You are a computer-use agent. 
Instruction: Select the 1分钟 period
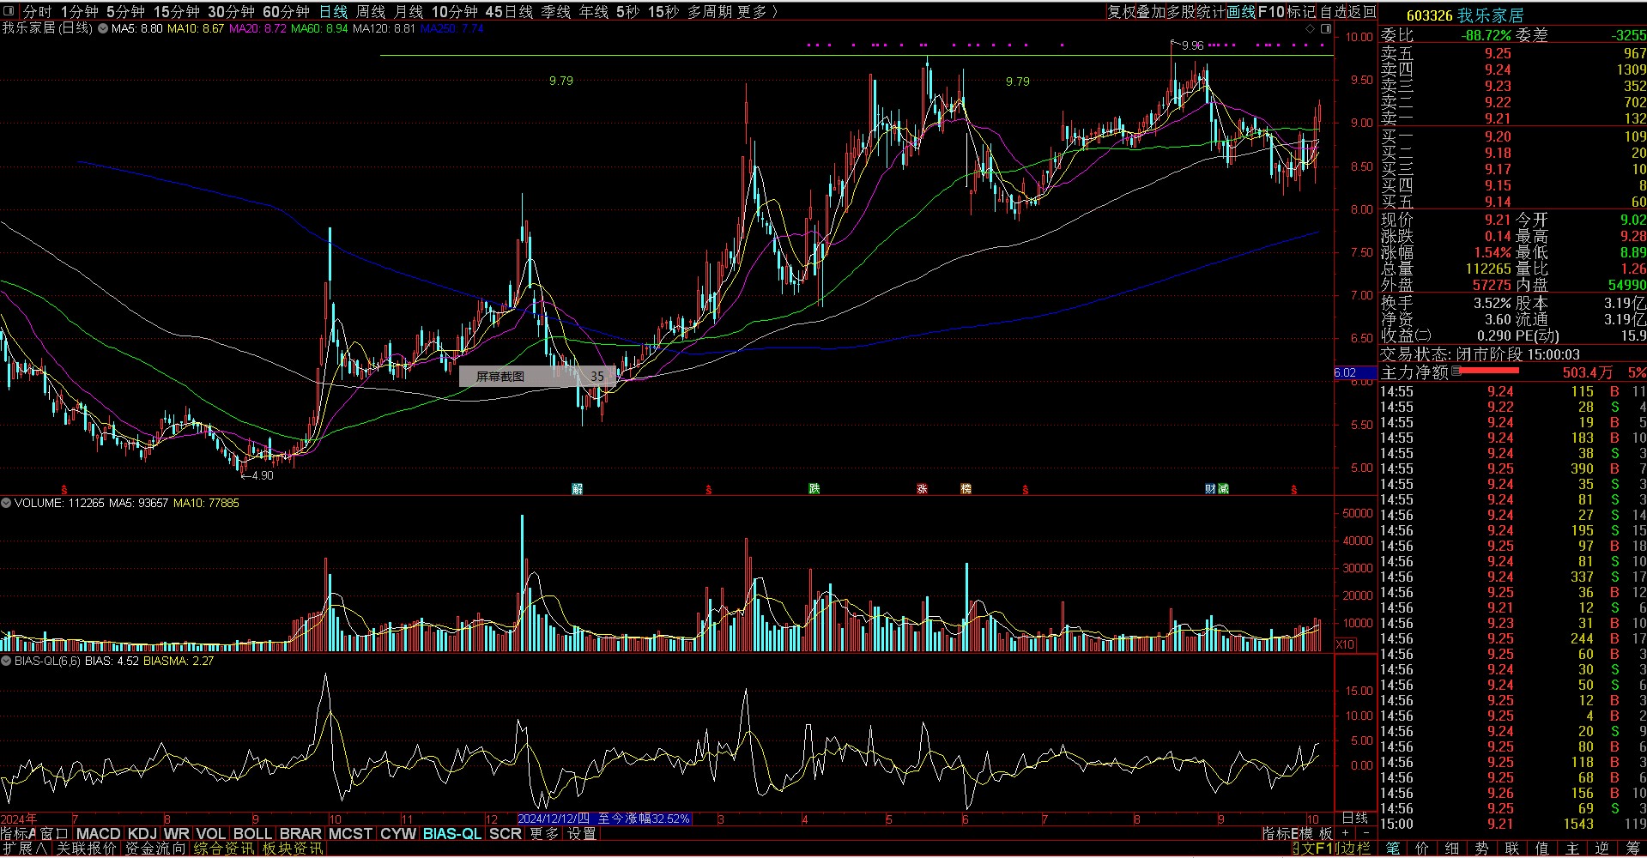pyautogui.click(x=80, y=12)
